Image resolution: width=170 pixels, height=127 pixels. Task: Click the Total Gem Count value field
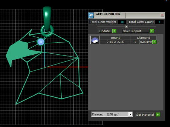[159, 22]
